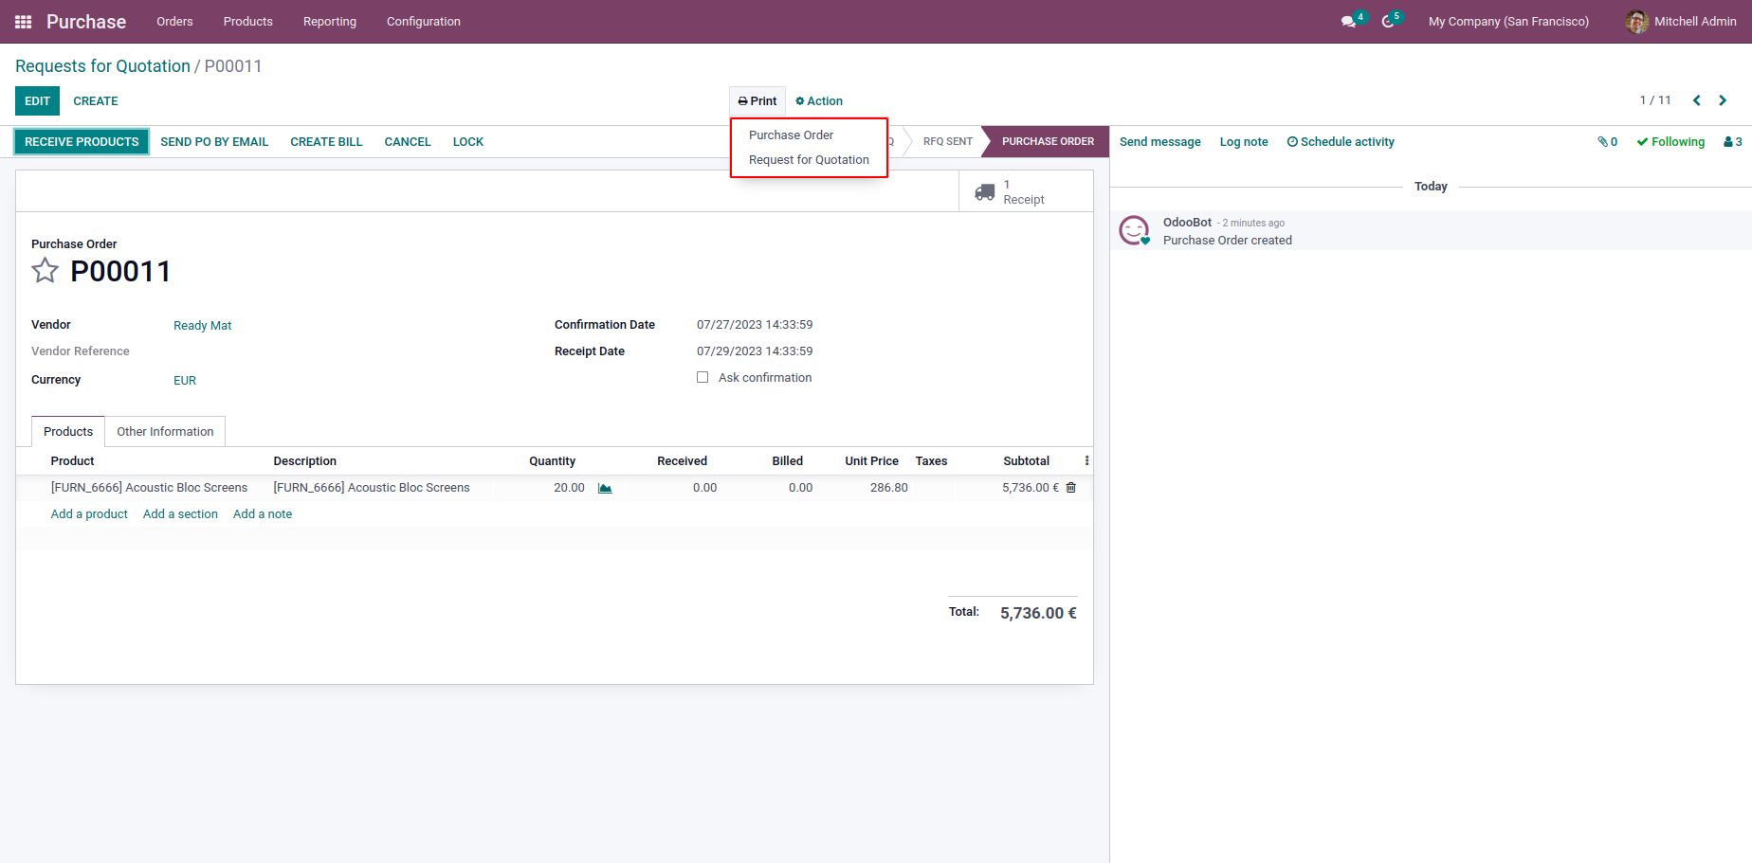Screen dimensions: 1752x863
Task: Click OdooBot avatar in chatter
Action: (1134, 230)
